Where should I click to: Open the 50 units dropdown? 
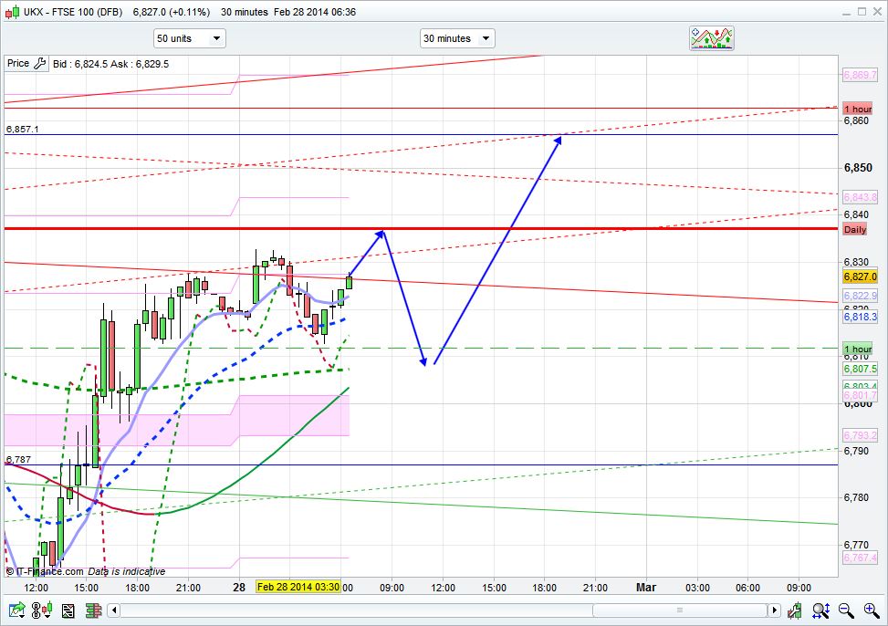coord(189,38)
